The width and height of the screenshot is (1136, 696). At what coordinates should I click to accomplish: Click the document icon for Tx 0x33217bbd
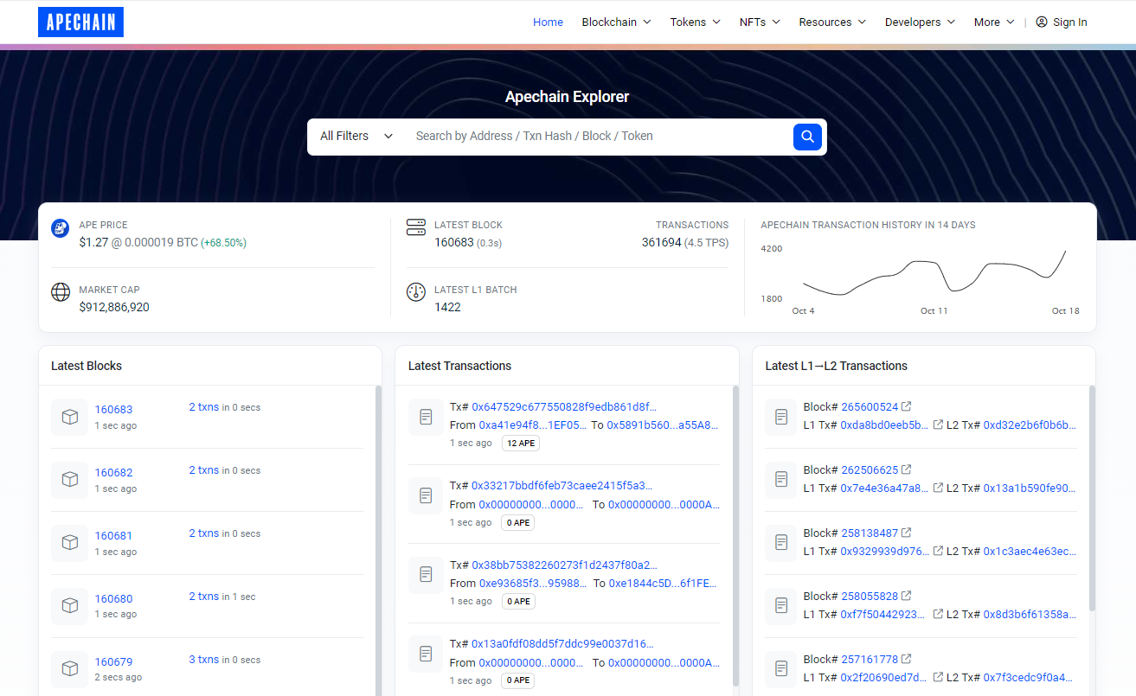[426, 496]
